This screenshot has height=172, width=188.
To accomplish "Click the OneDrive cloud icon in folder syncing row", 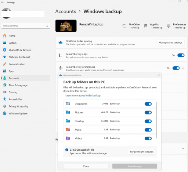I will pyautogui.click(x=61, y=43).
